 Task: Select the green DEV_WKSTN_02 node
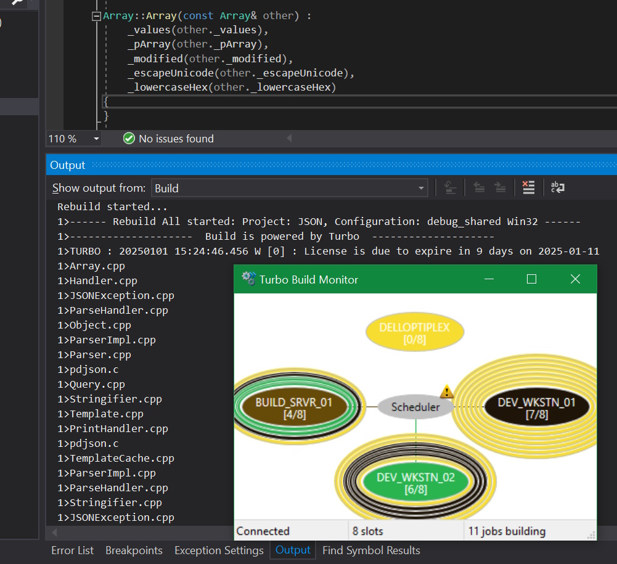(x=415, y=483)
